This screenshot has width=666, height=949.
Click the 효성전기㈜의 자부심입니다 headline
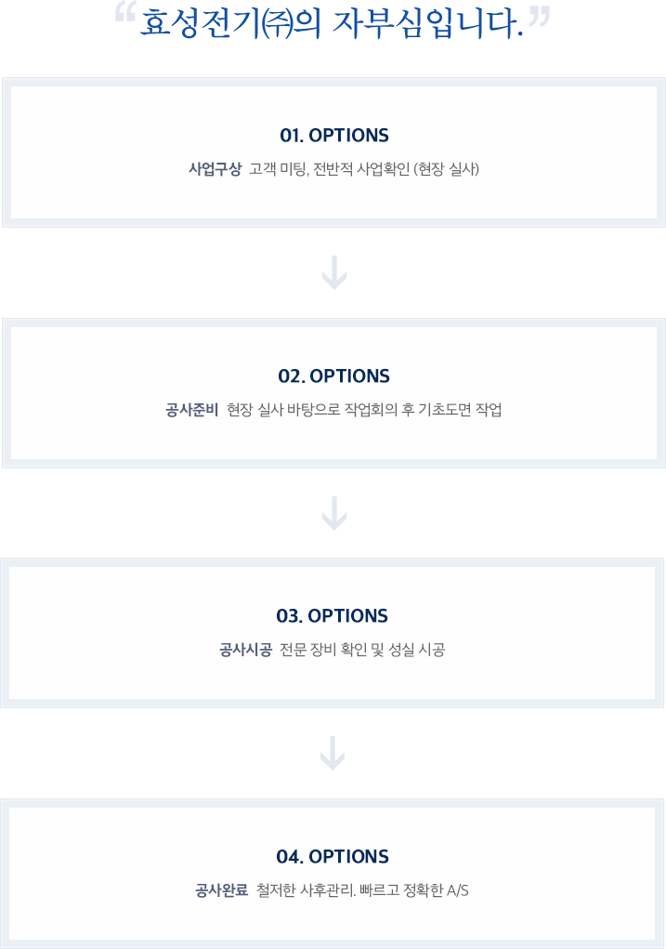(332, 24)
